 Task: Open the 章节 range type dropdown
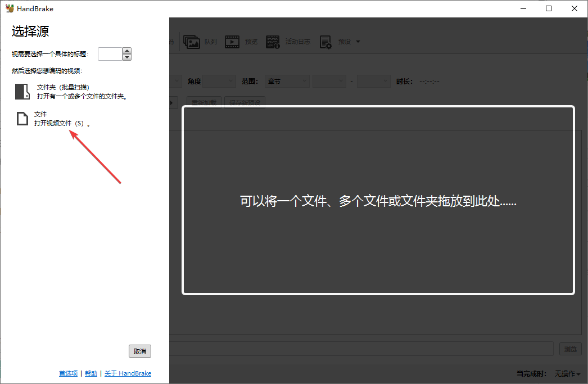(287, 81)
